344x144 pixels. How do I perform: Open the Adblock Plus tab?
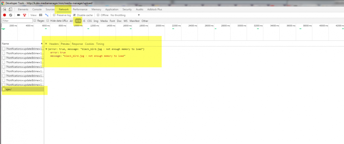(155, 9)
